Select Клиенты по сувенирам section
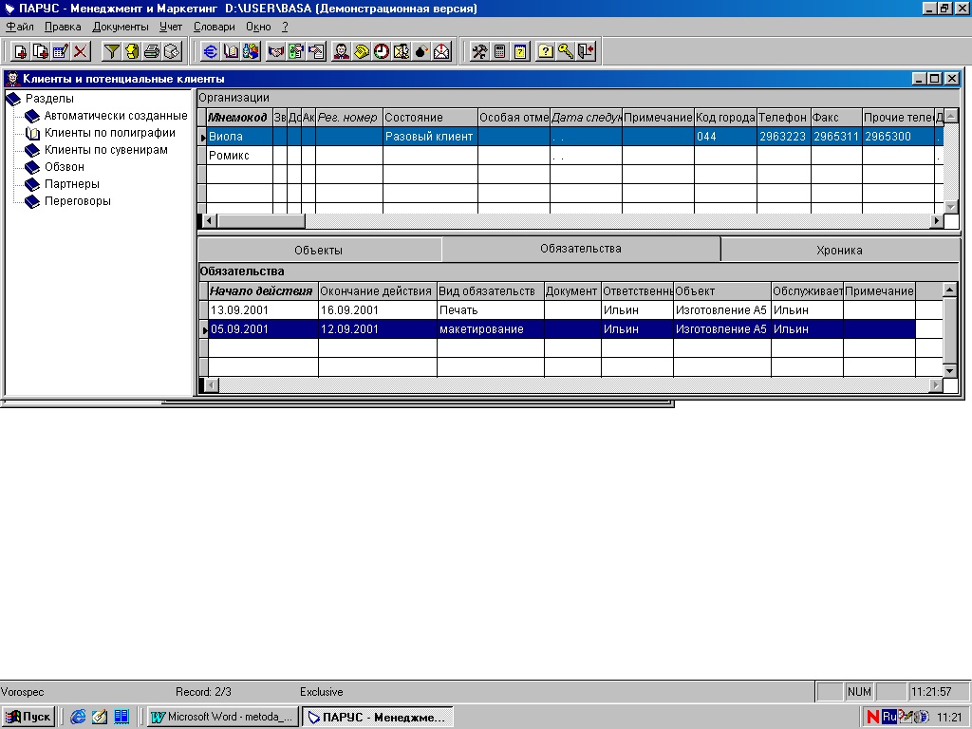The image size is (972, 729). click(x=106, y=150)
